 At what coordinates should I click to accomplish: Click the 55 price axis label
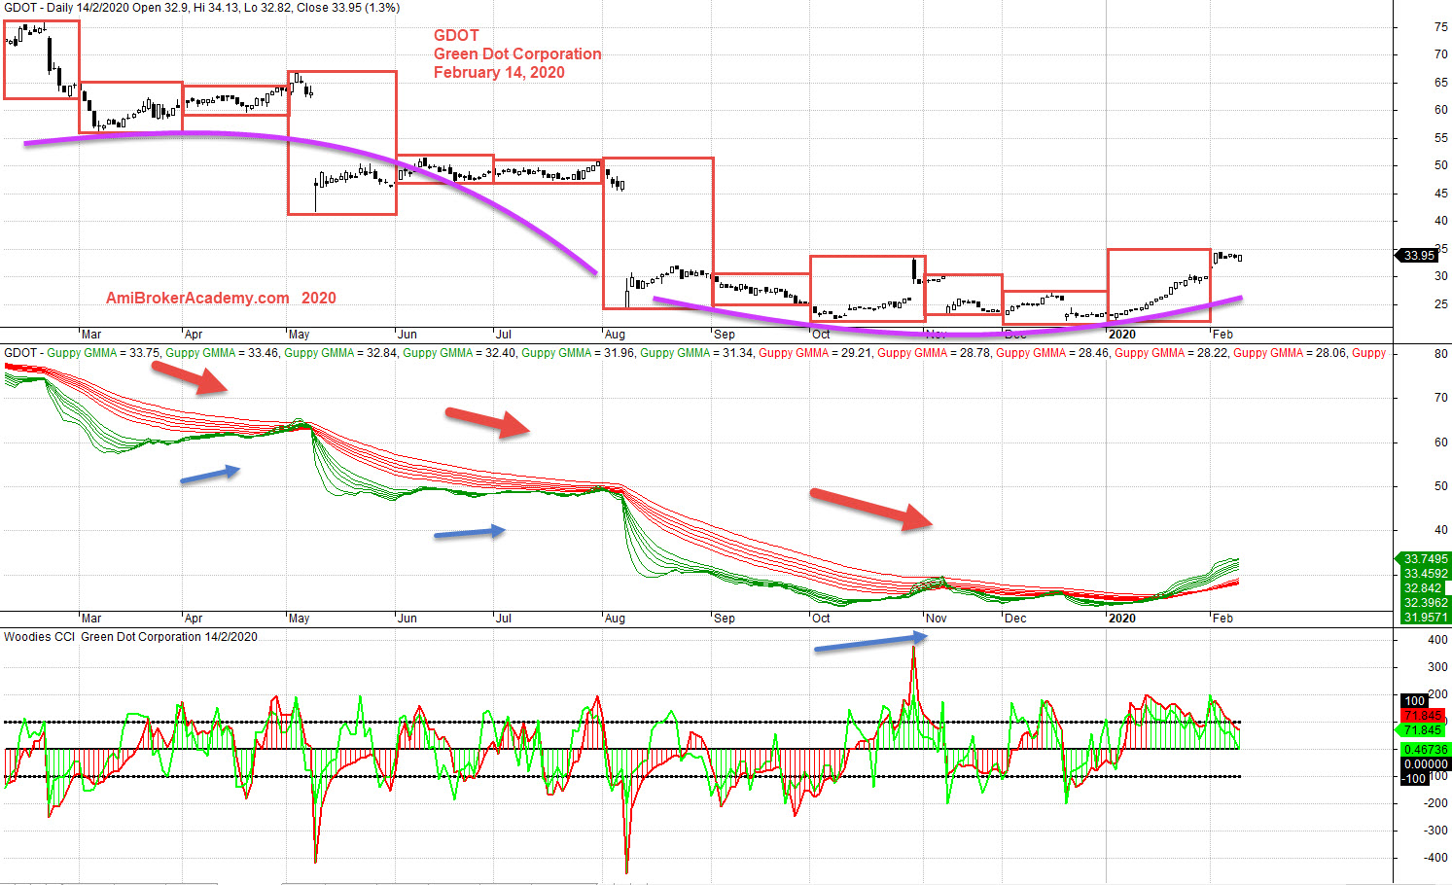1440,138
